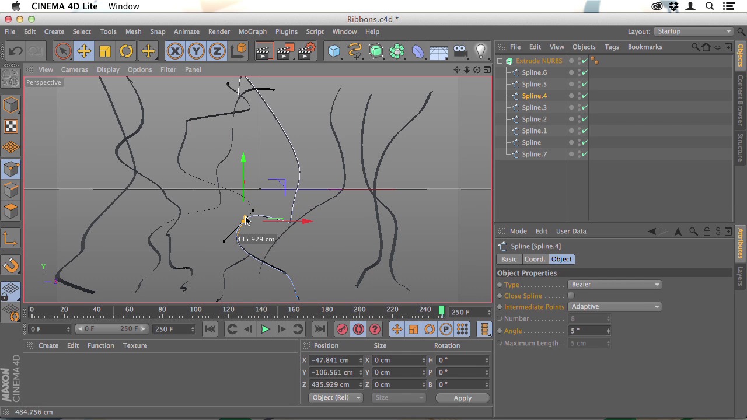Click the Position X input field

coord(333,360)
